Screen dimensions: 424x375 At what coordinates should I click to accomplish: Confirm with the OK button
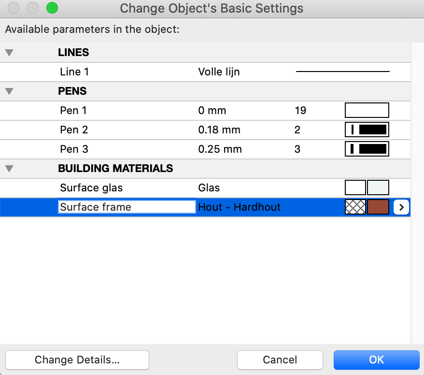coord(376,360)
